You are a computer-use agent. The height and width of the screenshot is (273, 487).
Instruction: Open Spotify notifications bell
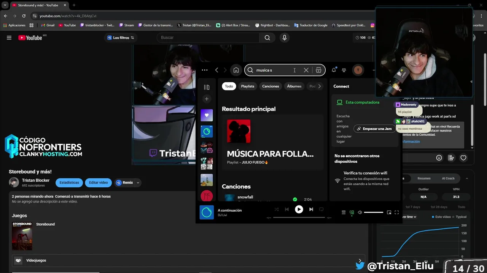click(334, 70)
